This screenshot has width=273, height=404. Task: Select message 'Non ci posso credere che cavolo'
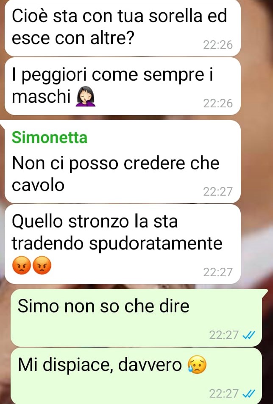[123, 162]
